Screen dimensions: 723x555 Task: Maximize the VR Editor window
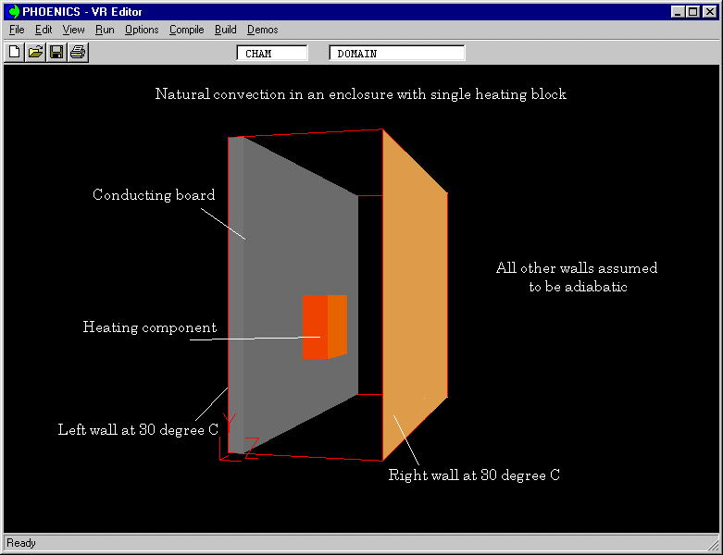pos(692,12)
